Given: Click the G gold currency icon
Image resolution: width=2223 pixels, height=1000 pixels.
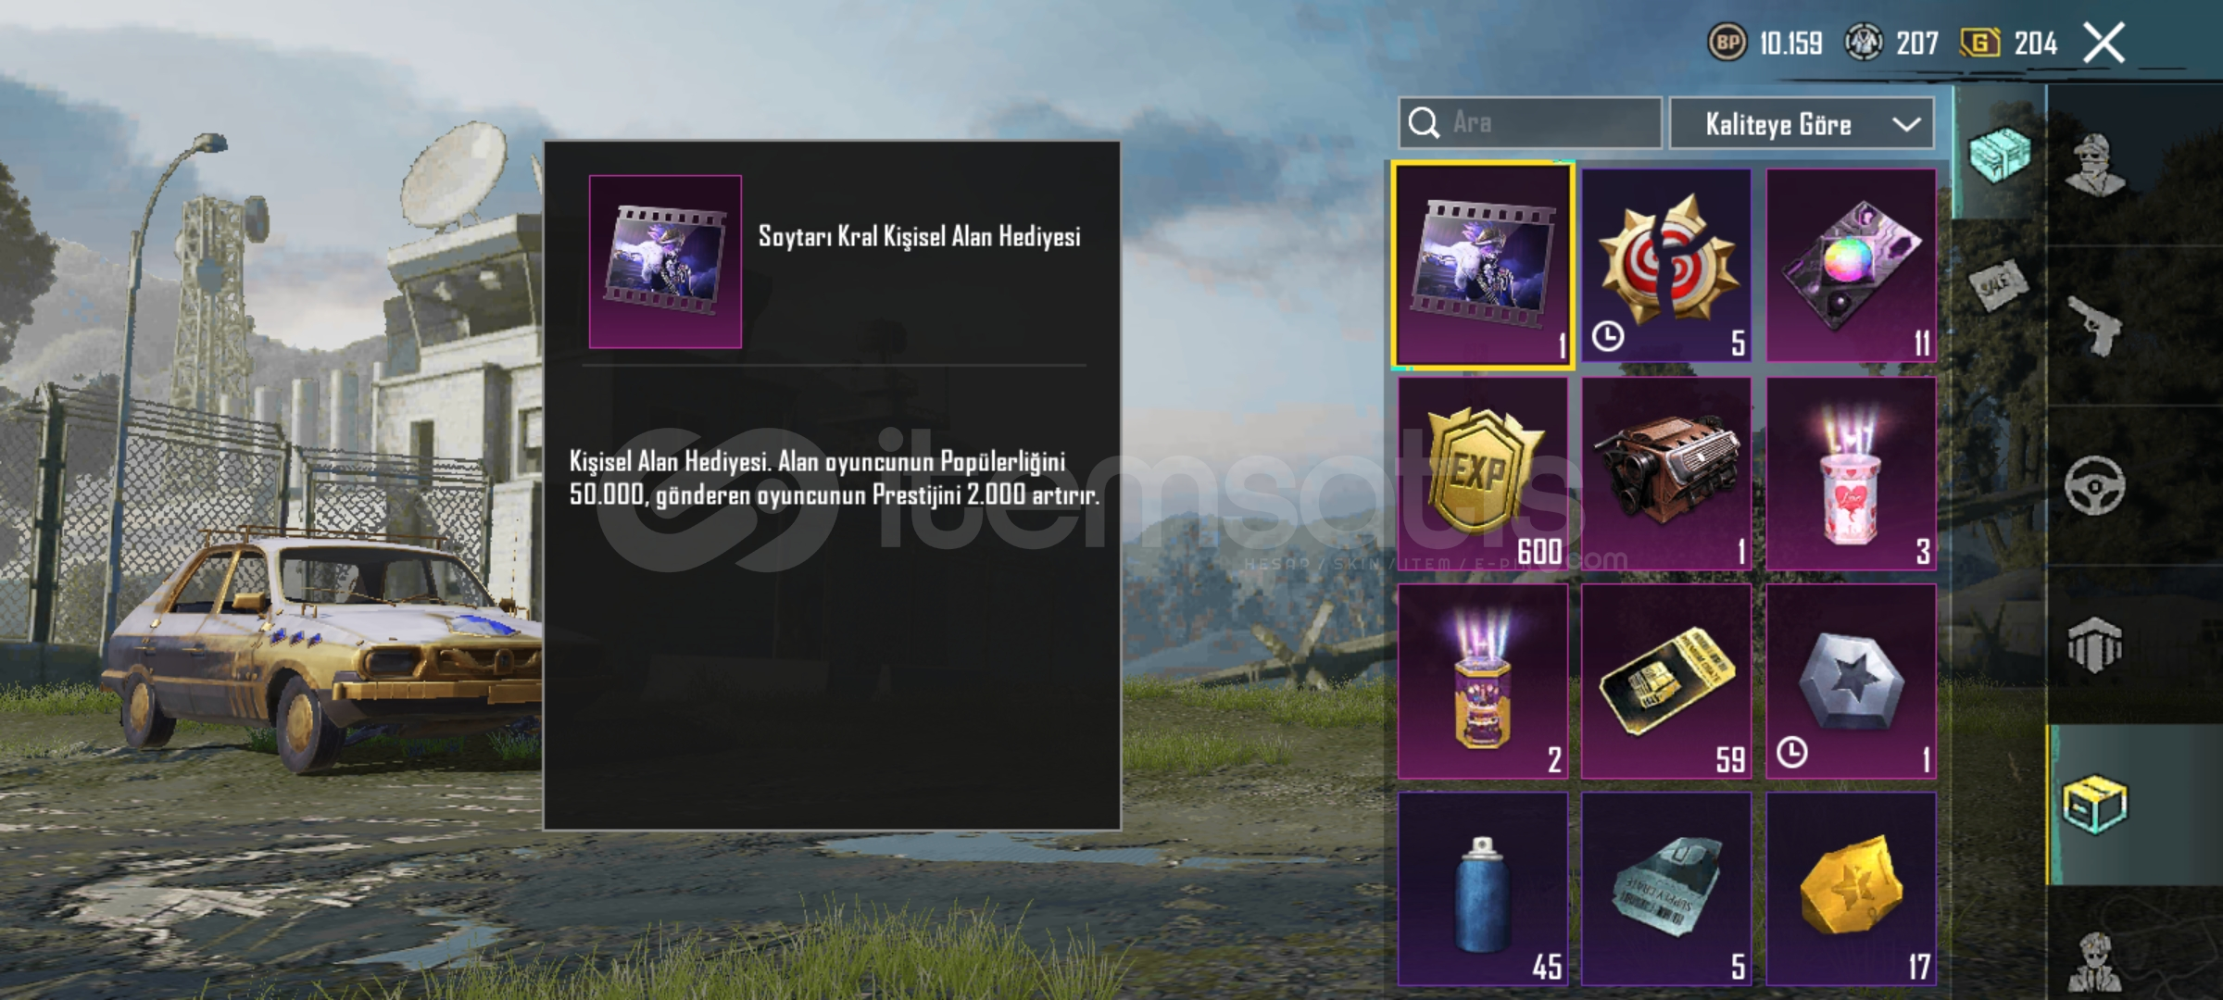Looking at the screenshot, I should (1980, 43).
